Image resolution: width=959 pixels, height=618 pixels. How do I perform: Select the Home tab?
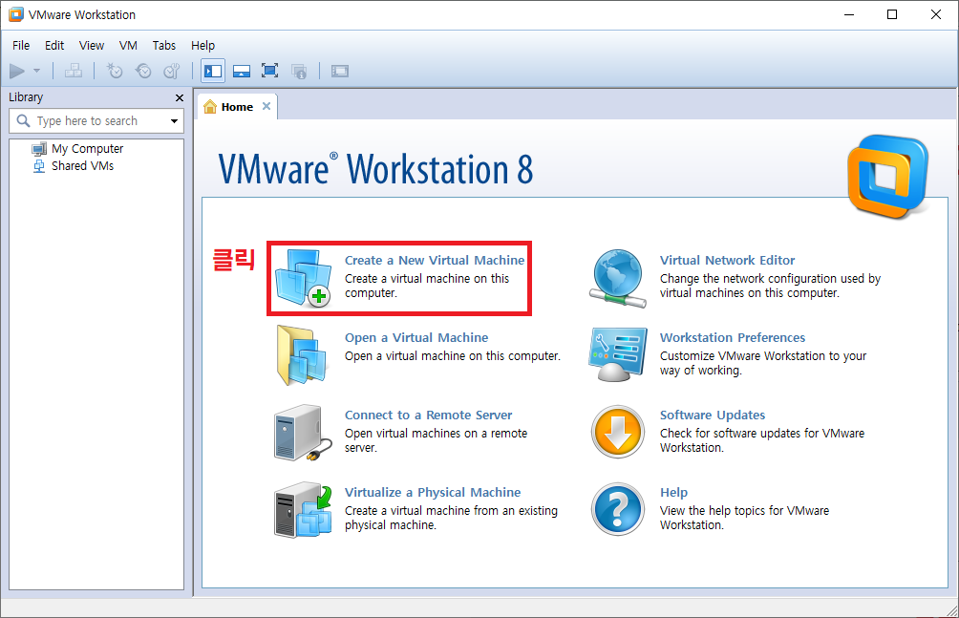(237, 107)
